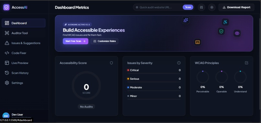Image resolution: width=261 pixels, height=123 pixels.
Task: Switch to Live Preview
Action: (23, 63)
